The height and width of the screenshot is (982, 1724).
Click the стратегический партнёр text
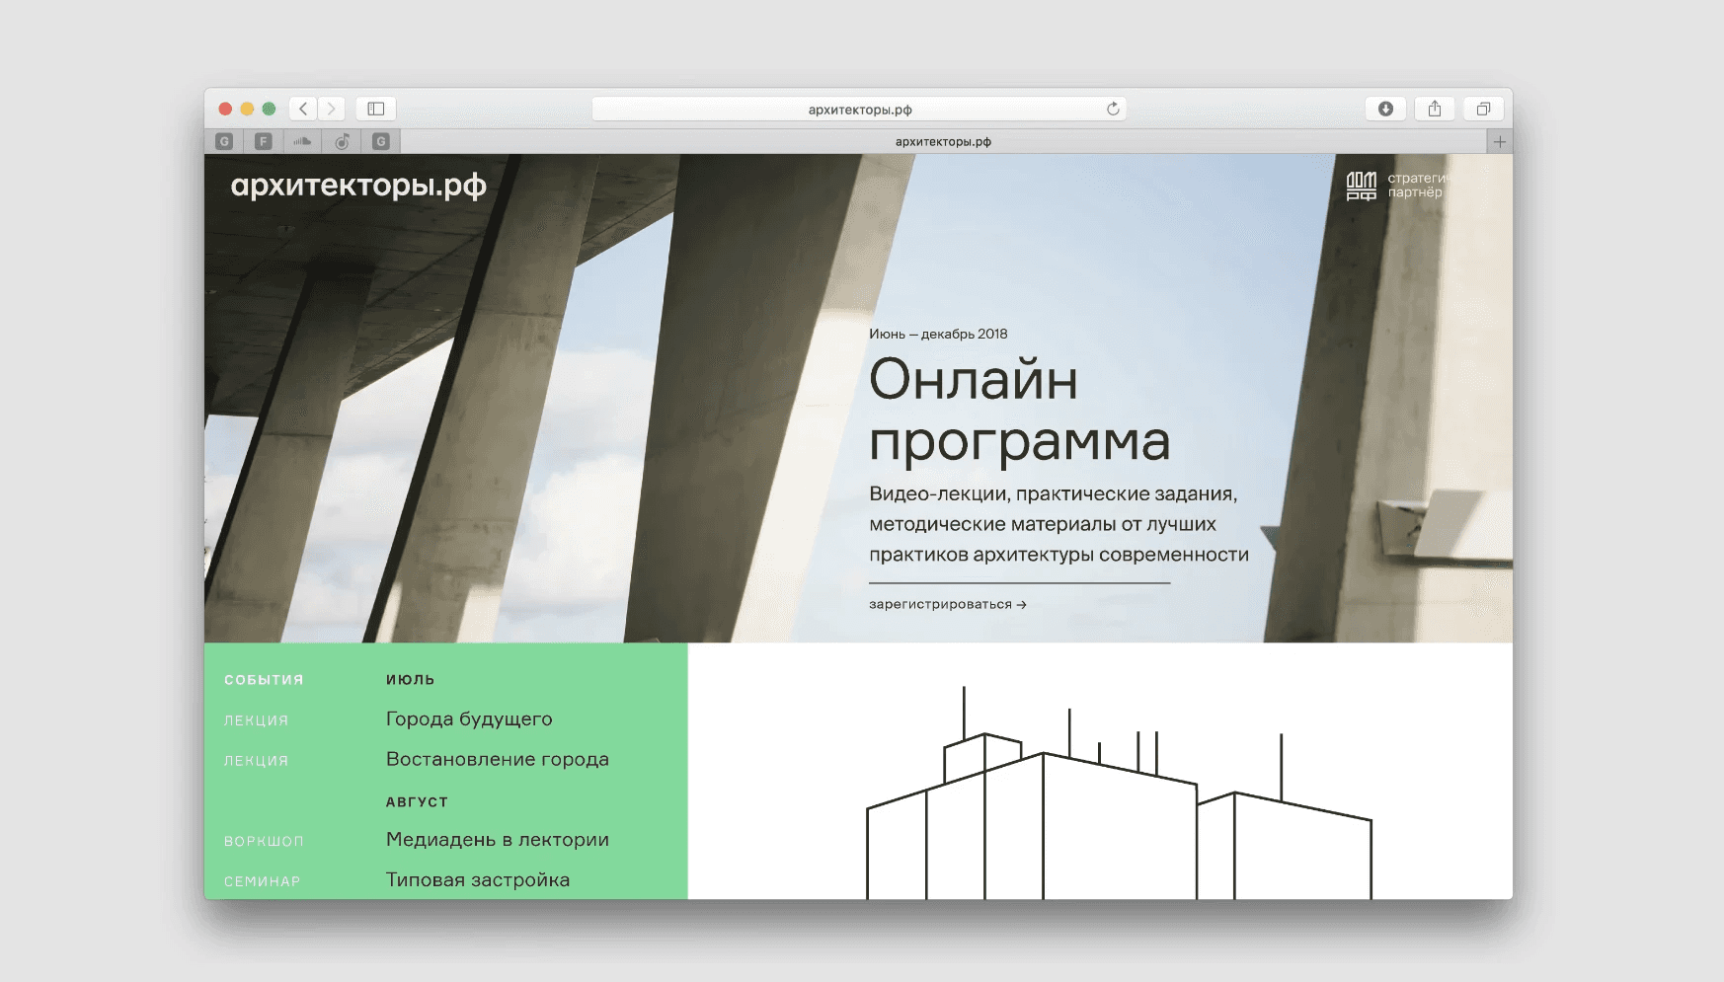[x=1417, y=186]
